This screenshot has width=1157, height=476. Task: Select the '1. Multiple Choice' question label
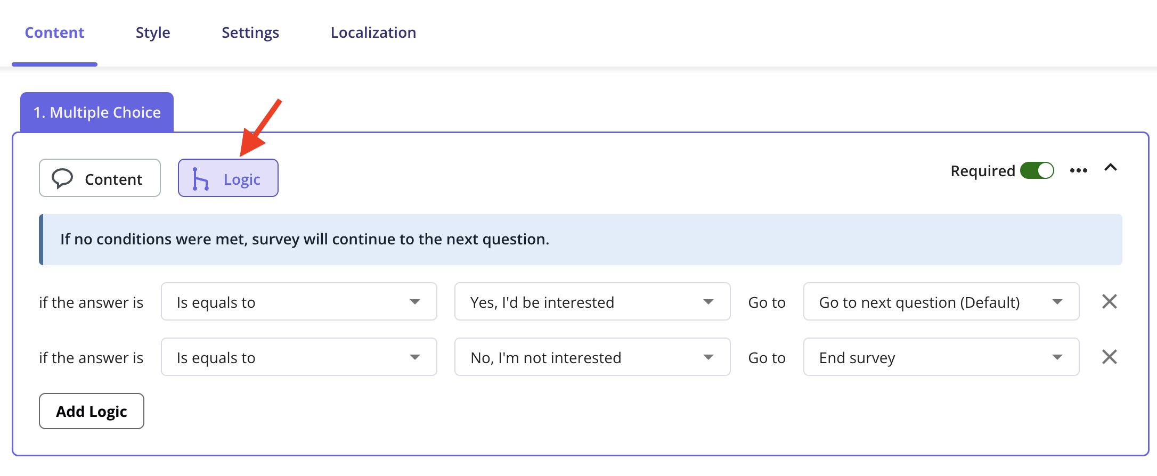click(97, 112)
